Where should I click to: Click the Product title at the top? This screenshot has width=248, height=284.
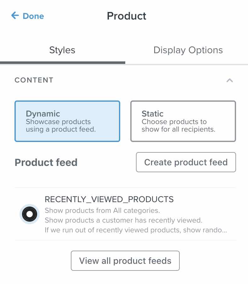point(127,16)
